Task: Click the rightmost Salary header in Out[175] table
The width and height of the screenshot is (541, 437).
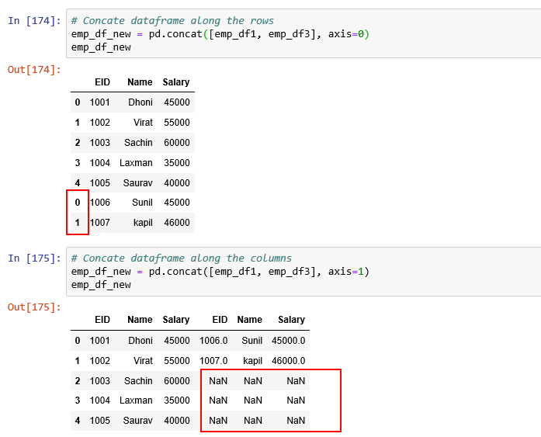Action: [x=291, y=320]
